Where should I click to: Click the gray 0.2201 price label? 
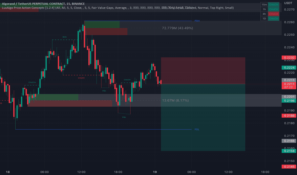(x=289, y=97)
